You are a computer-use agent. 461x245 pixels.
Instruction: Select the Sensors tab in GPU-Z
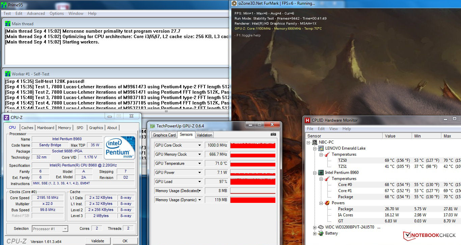pyautogui.click(x=186, y=134)
